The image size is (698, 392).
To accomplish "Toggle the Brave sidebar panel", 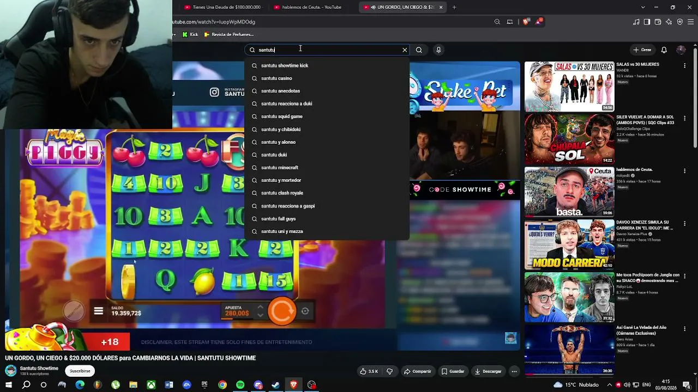I will 647,22.
